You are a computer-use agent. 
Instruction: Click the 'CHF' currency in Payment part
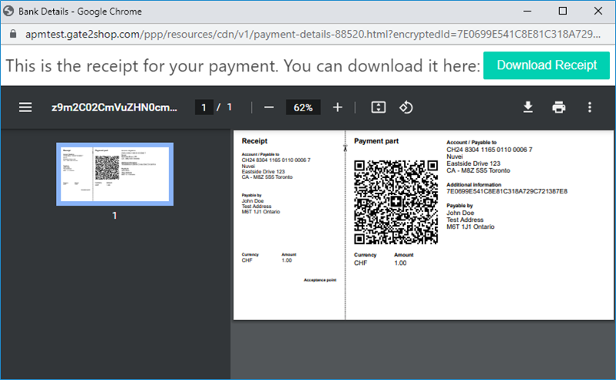point(361,263)
